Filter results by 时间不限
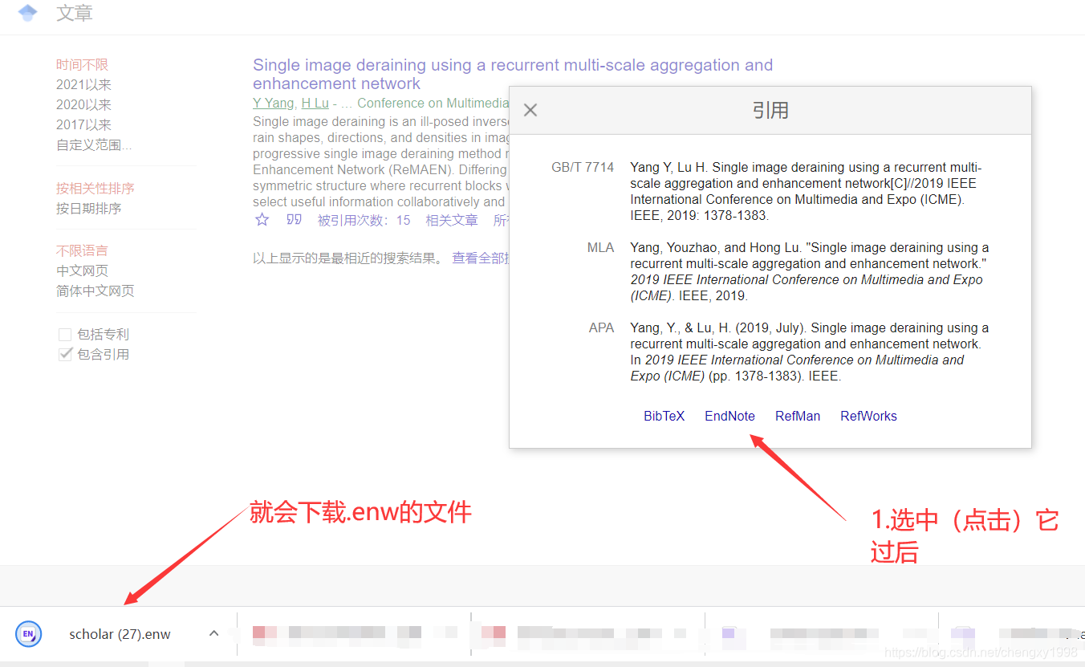Screen dimensions: 1085x667 pyautogui.click(x=82, y=65)
